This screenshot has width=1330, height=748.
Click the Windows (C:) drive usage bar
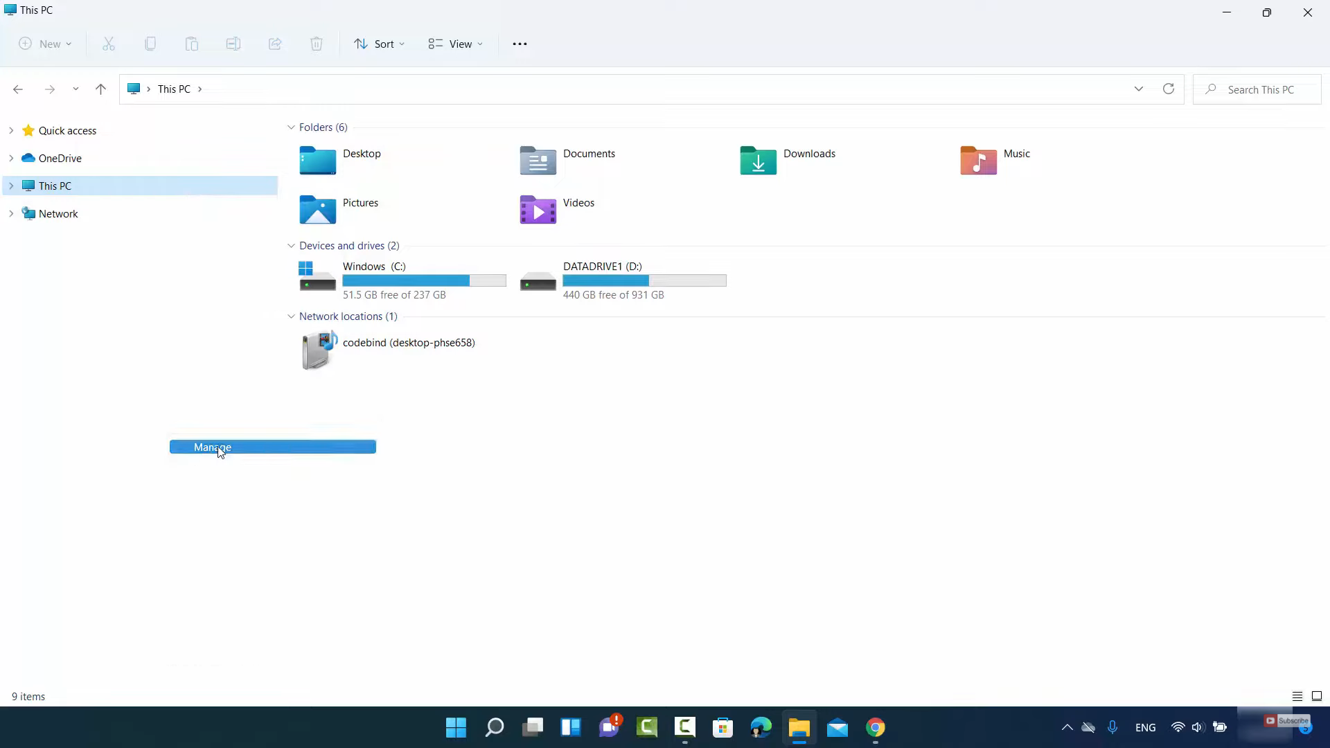424,280
